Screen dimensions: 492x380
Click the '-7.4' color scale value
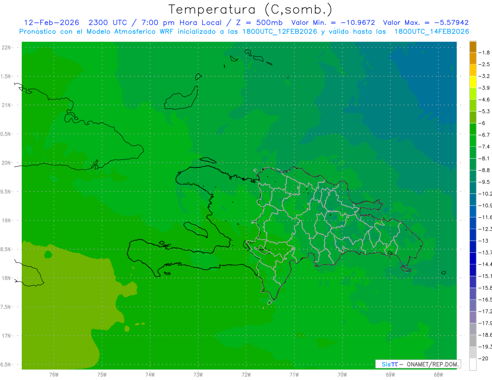click(485, 147)
